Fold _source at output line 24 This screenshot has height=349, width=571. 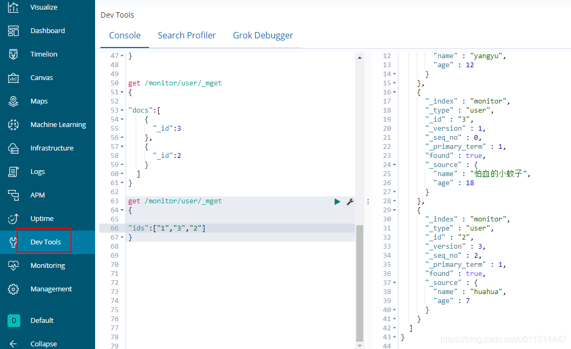(394, 165)
